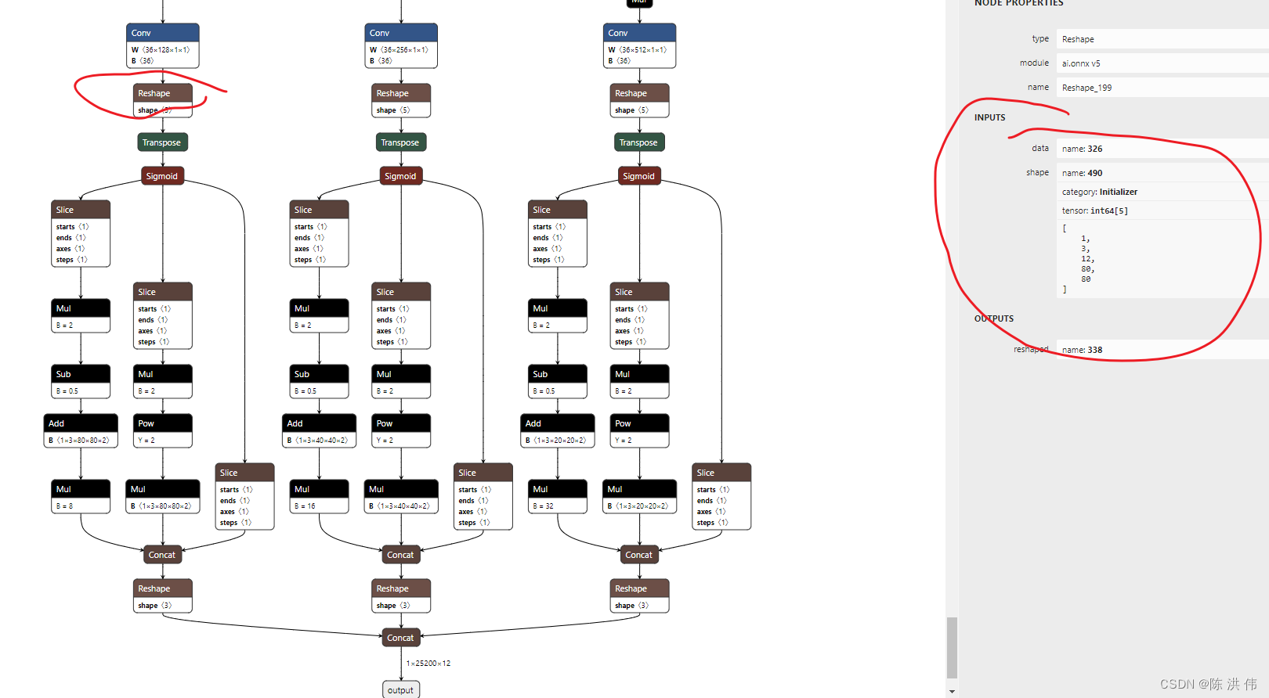Screen dimensions: 1269x698
Task: Click the Concat node below the B = 32 Mul
Action: tap(639, 555)
